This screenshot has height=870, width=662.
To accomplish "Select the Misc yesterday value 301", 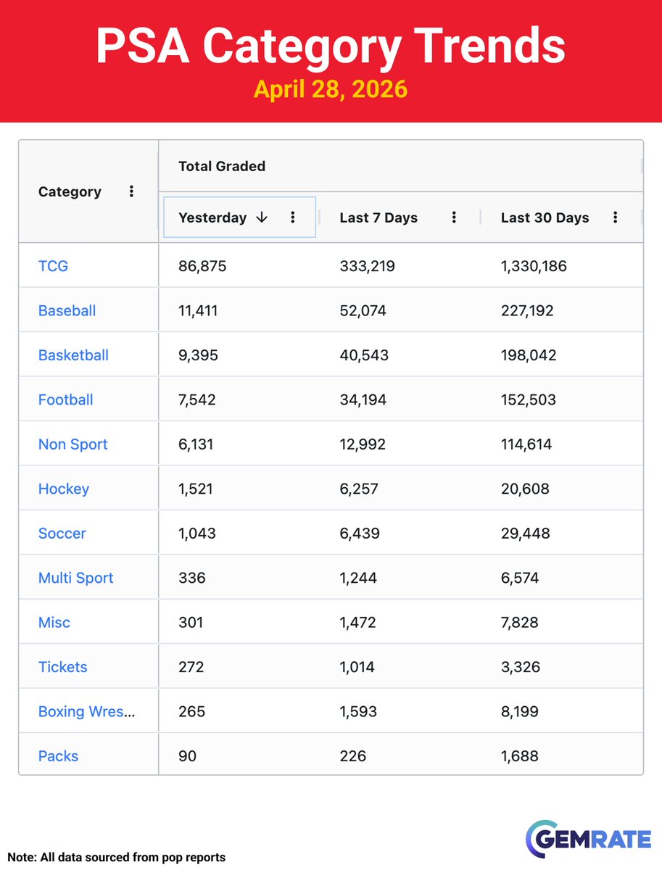I will 191,623.
